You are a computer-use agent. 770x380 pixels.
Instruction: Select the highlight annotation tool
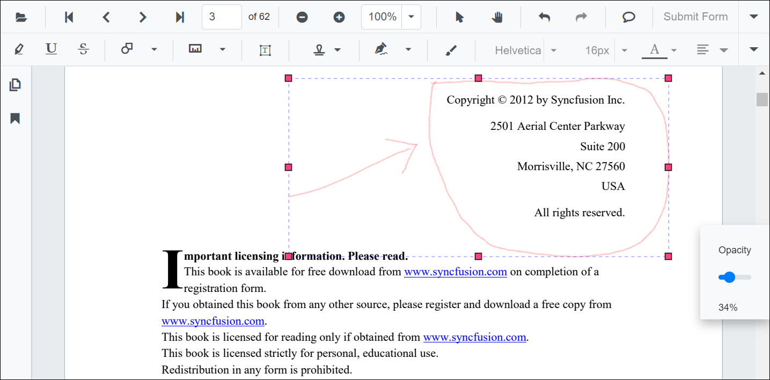pyautogui.click(x=19, y=49)
